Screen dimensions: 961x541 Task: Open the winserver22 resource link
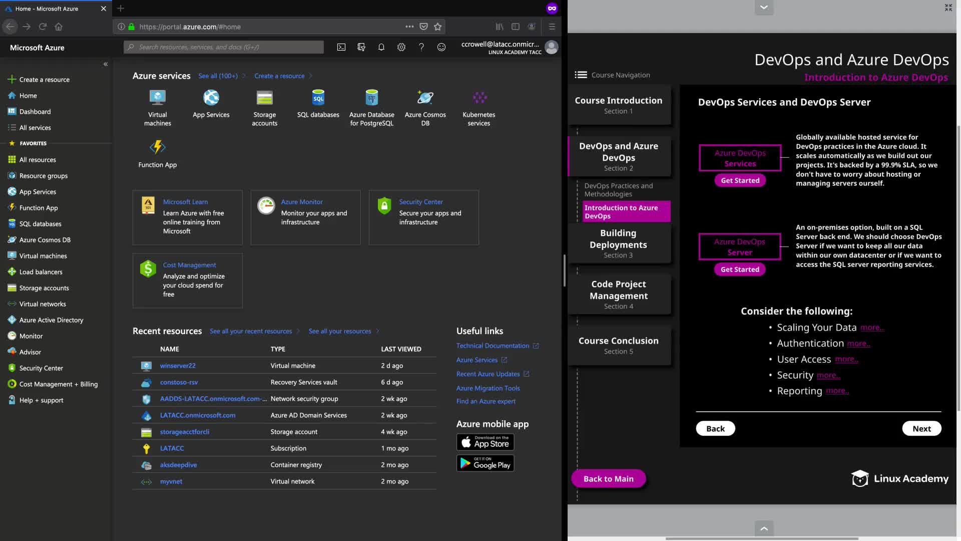pyautogui.click(x=178, y=366)
